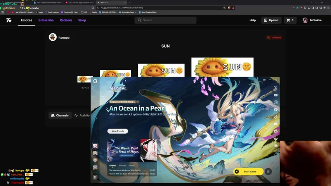Open the Discord link in launcher sidebar
The height and width of the screenshot is (186, 331).
(x=276, y=124)
